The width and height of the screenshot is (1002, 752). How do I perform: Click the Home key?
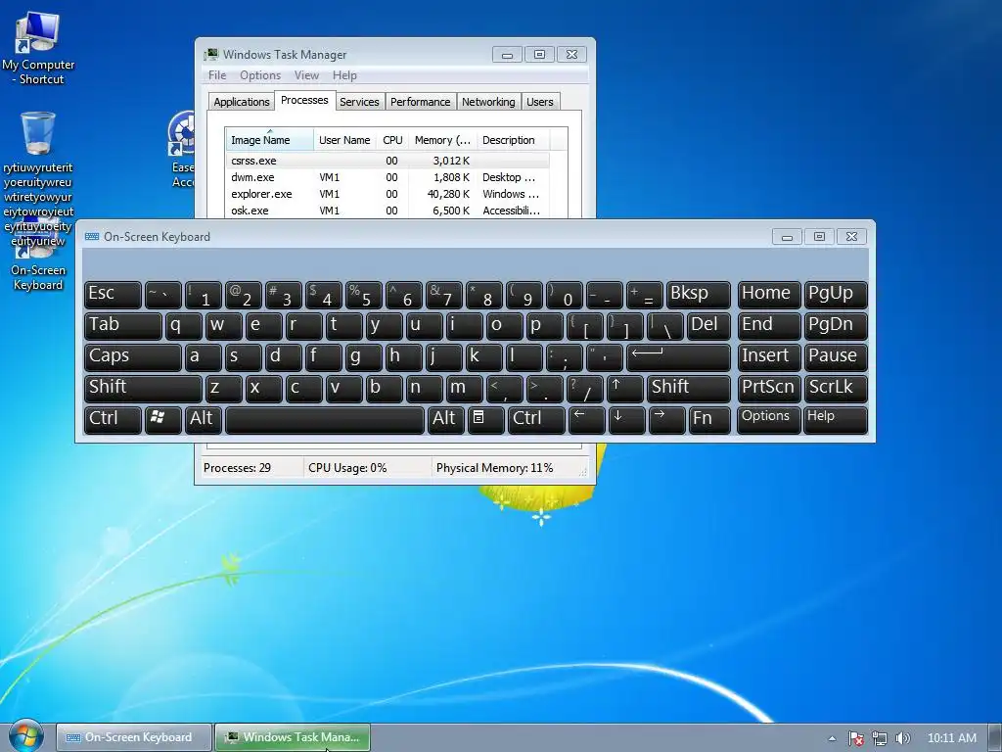769,295
